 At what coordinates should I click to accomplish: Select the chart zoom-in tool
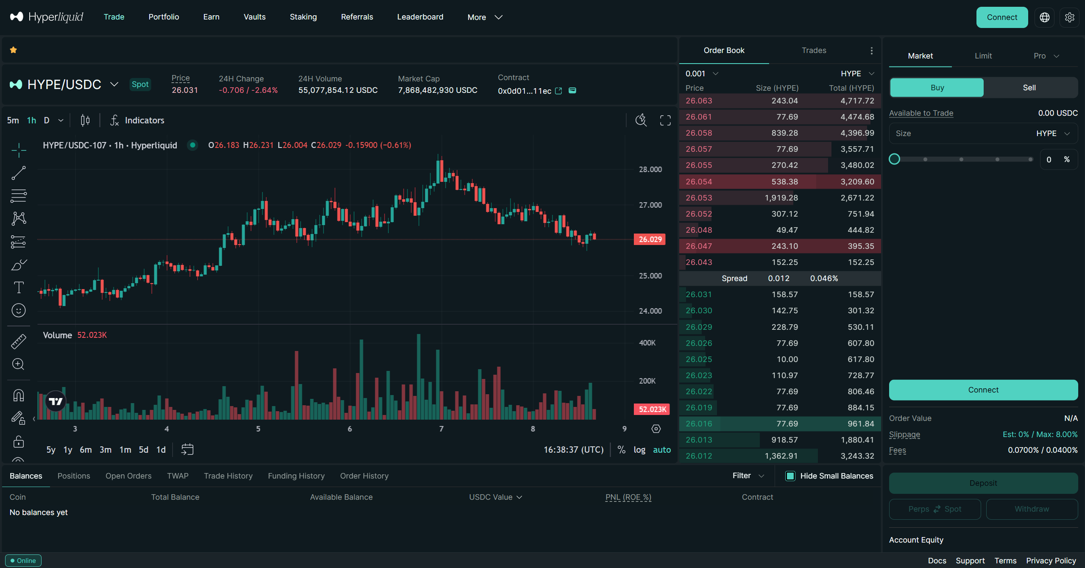[19, 364]
